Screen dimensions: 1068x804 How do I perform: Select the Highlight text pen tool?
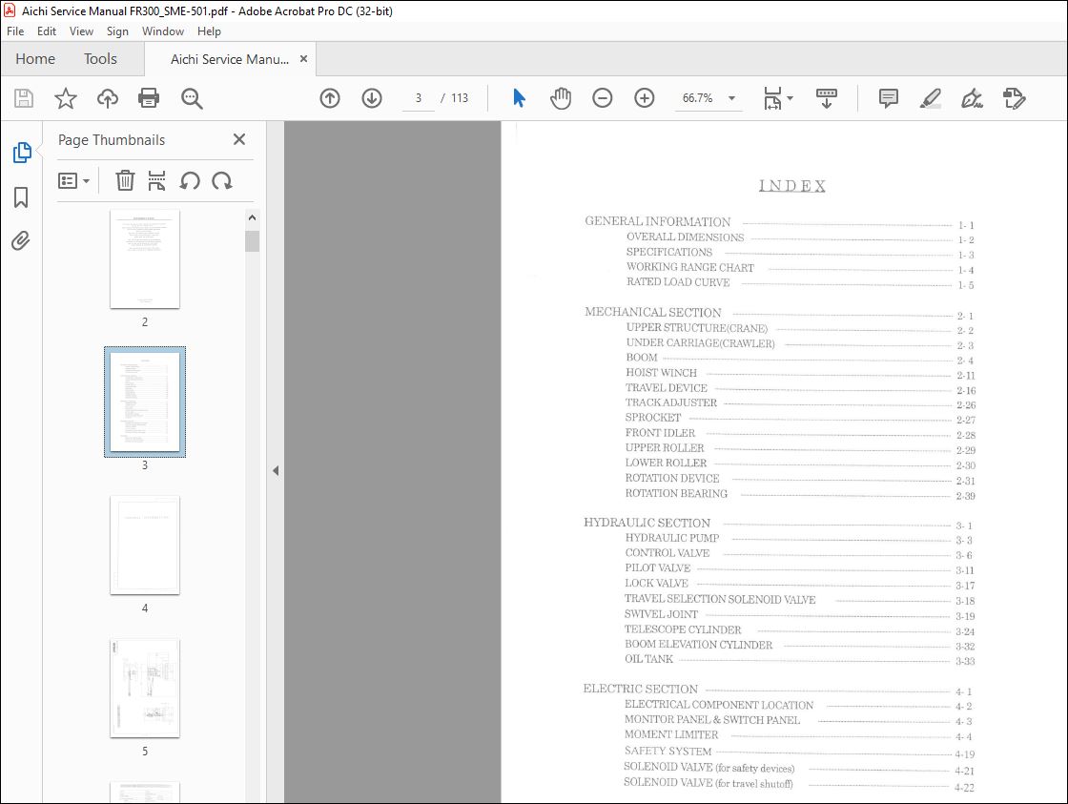pos(931,98)
